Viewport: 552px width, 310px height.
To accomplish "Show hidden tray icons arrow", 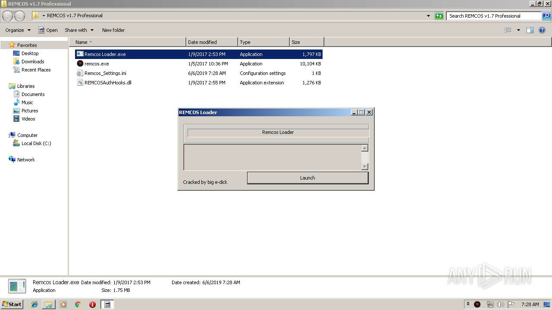I will (468, 304).
